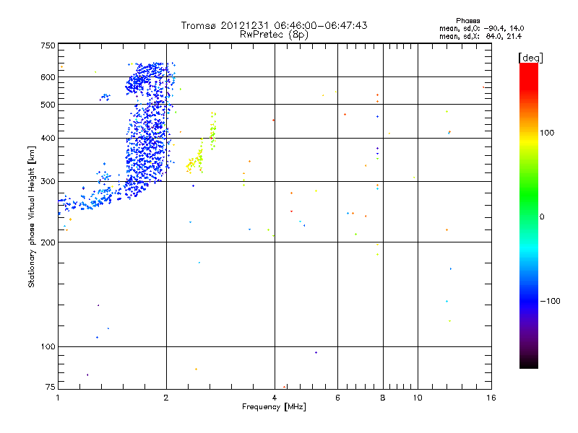Screen dimensions: 578x433
Task: Click the y-axis tick label '100'
Action: (x=48, y=347)
